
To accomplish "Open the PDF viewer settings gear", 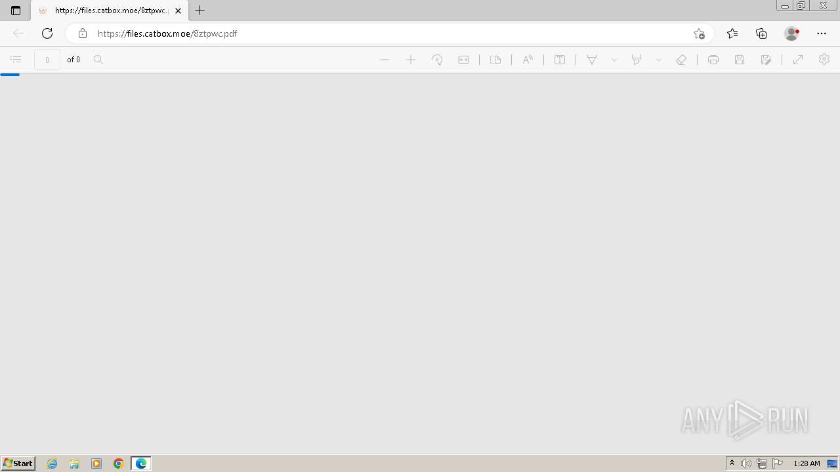I will click(824, 60).
